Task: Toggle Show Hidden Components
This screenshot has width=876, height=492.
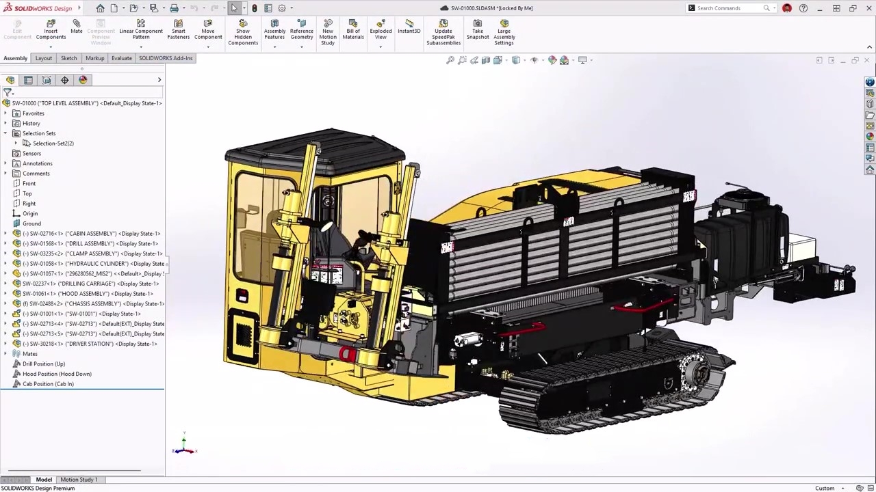Action: pos(243,30)
